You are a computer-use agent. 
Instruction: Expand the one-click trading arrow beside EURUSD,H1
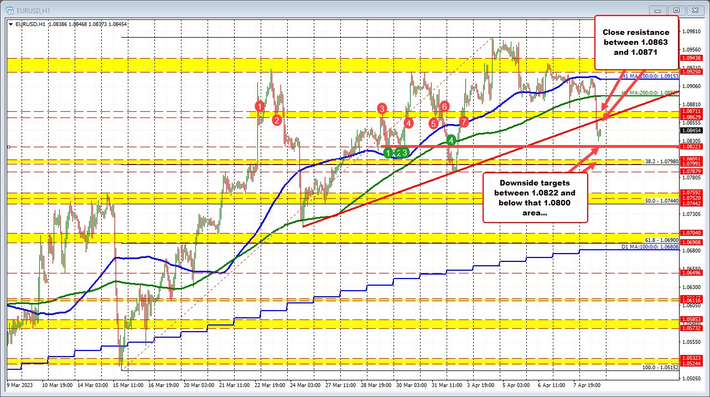tap(11, 24)
